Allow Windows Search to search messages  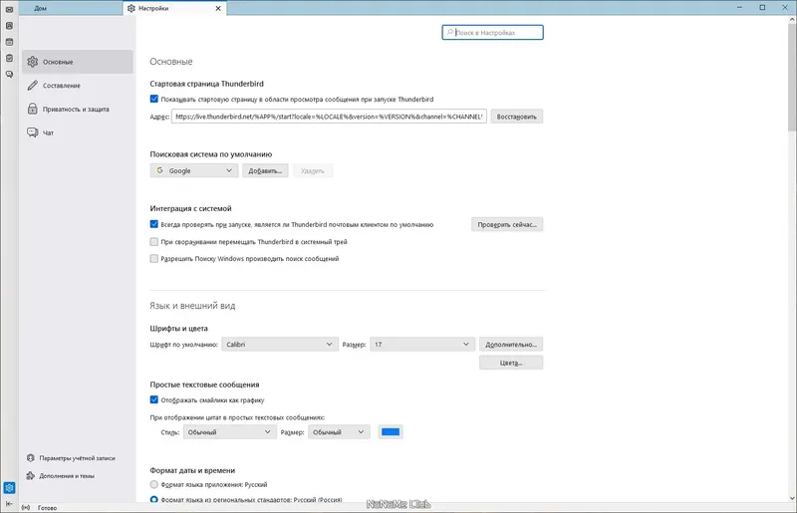click(154, 258)
